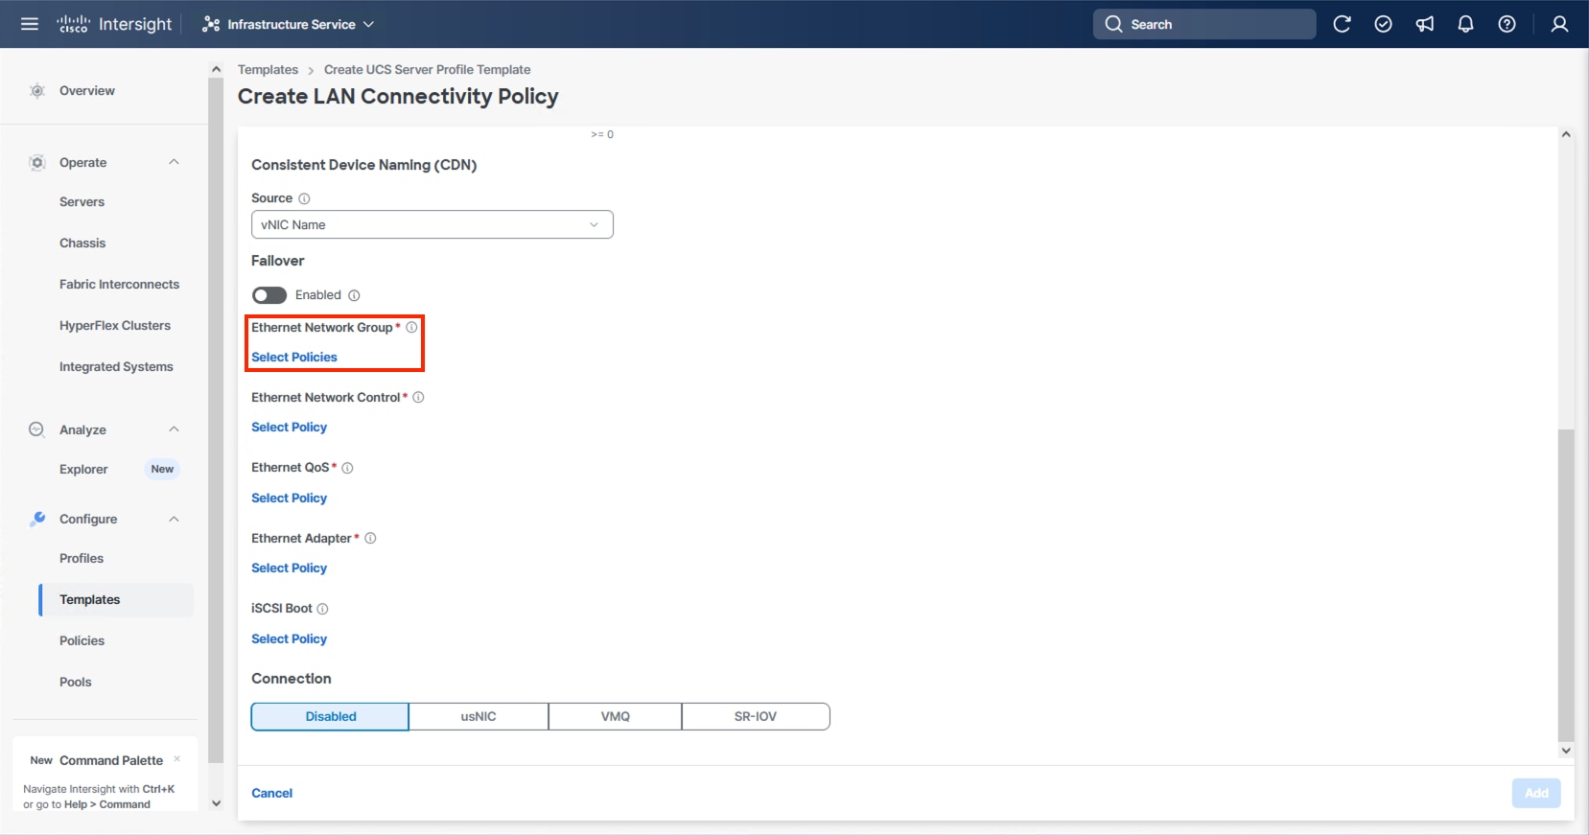This screenshot has height=835, width=1589.
Task: Open the announcements megaphone icon
Action: pyautogui.click(x=1425, y=24)
